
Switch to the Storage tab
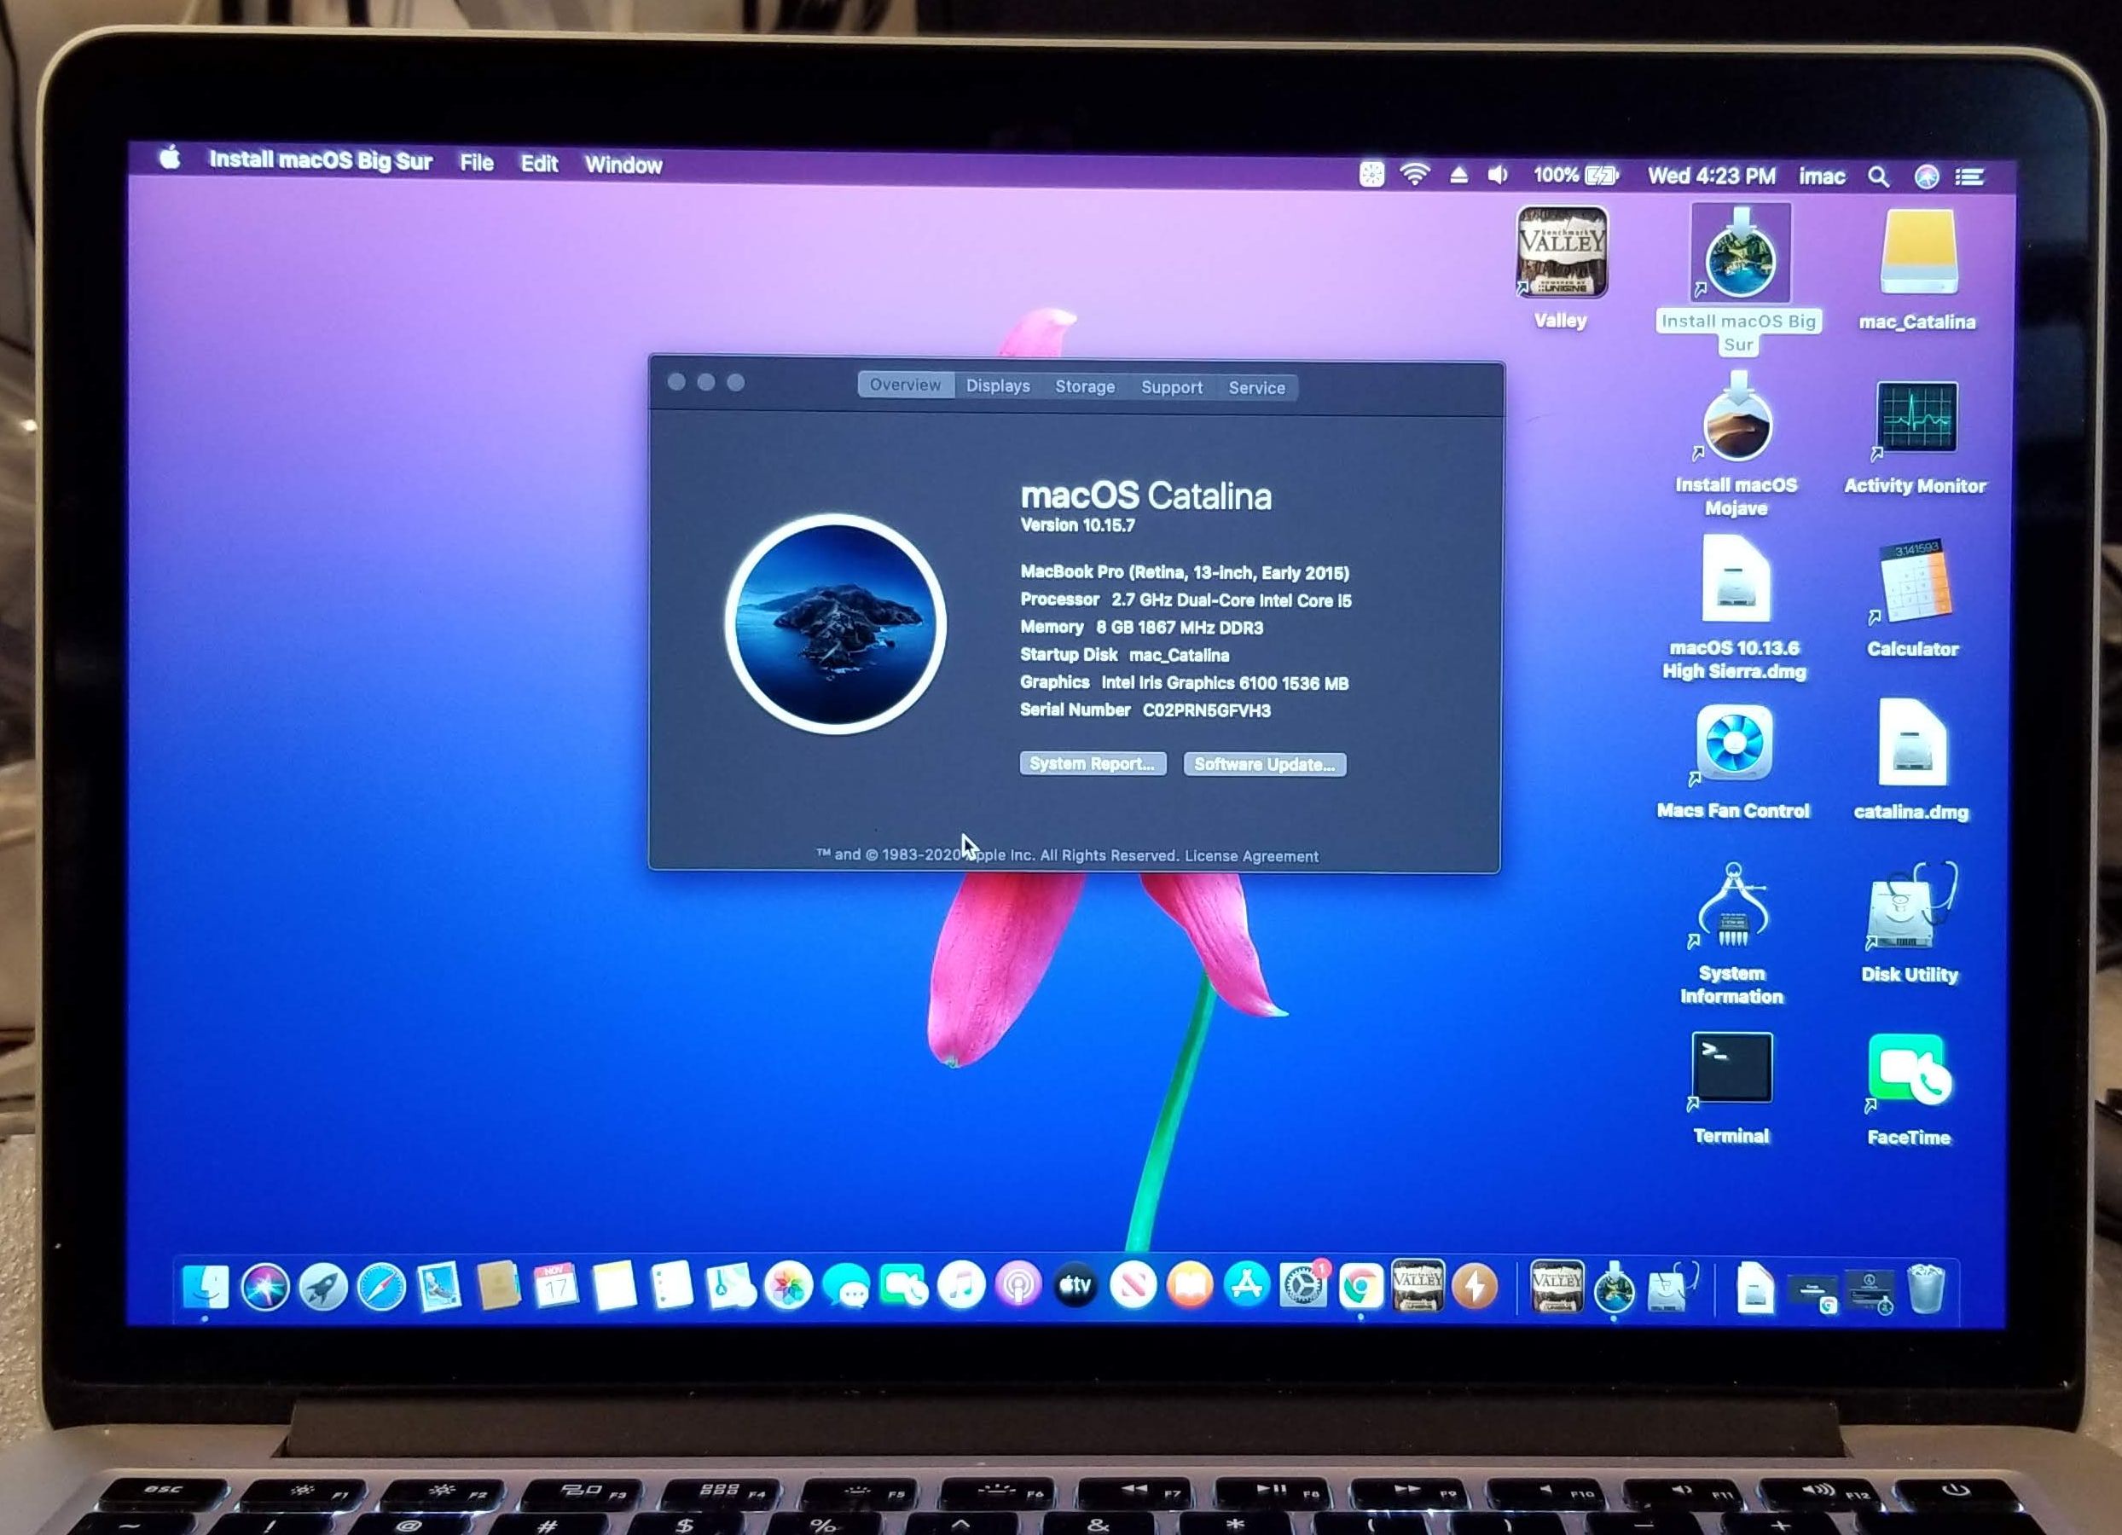click(x=1084, y=386)
